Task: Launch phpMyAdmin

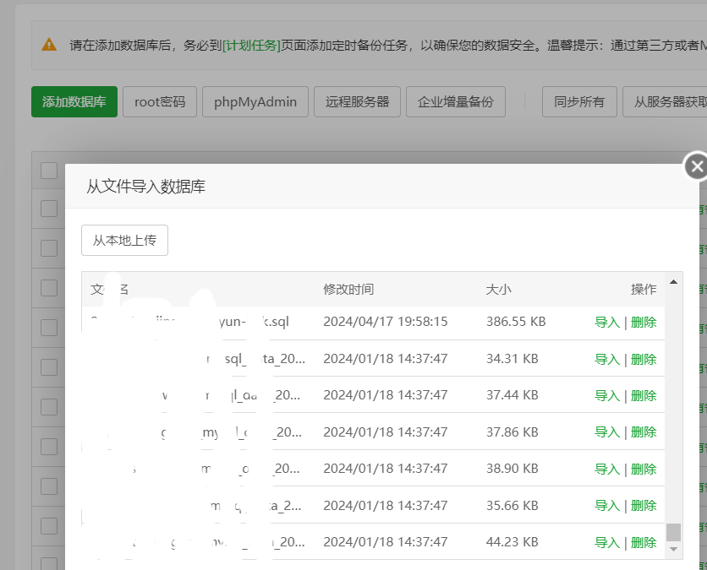Action: (255, 102)
